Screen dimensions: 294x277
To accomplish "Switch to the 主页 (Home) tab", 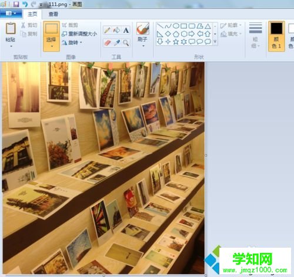I will [x=32, y=14].
